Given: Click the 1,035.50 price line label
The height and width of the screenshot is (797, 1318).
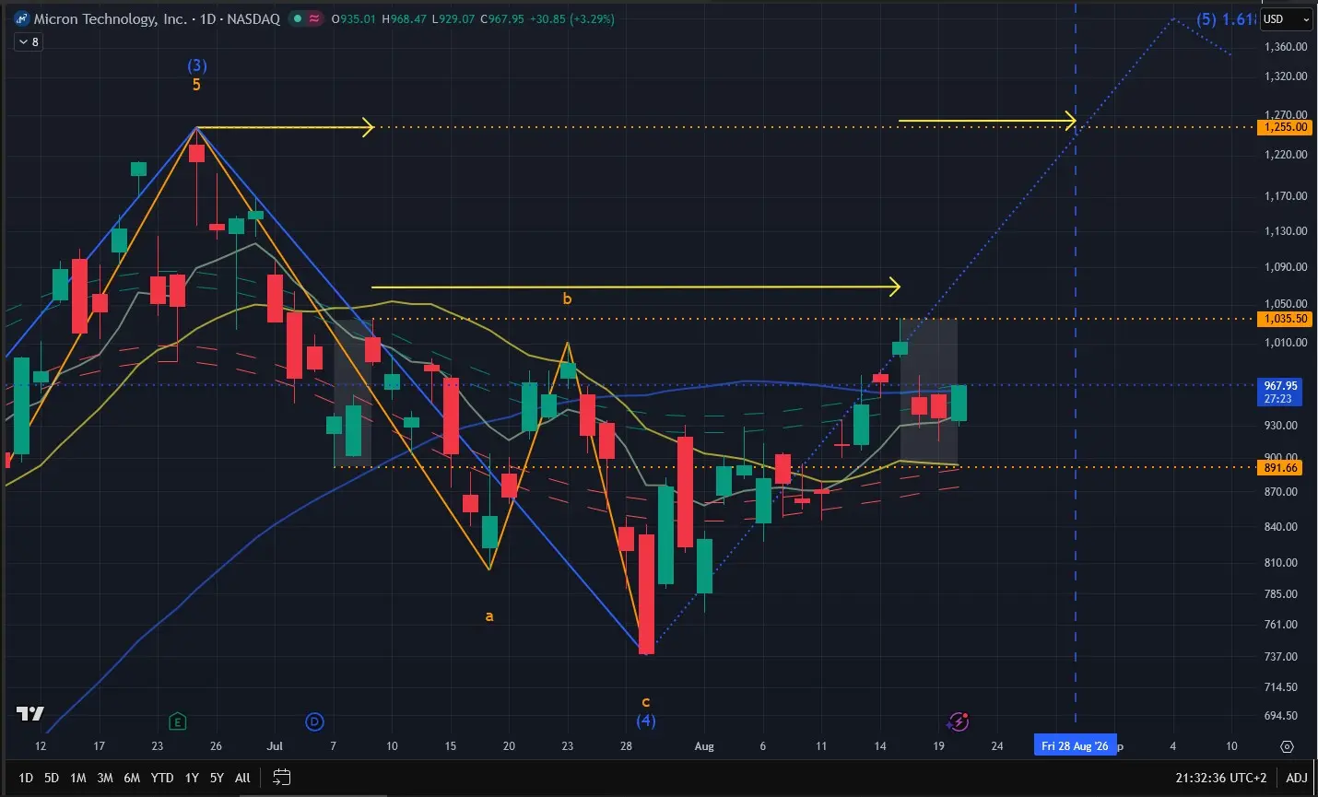Looking at the screenshot, I should pos(1286,319).
